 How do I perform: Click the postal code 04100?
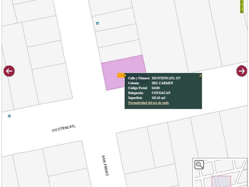pyautogui.click(x=156, y=88)
